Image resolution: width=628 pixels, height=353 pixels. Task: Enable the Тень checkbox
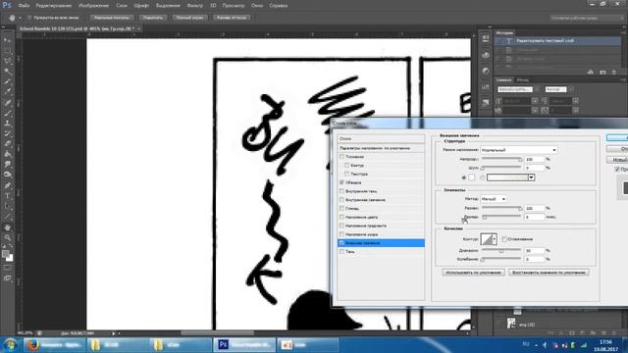[341, 251]
